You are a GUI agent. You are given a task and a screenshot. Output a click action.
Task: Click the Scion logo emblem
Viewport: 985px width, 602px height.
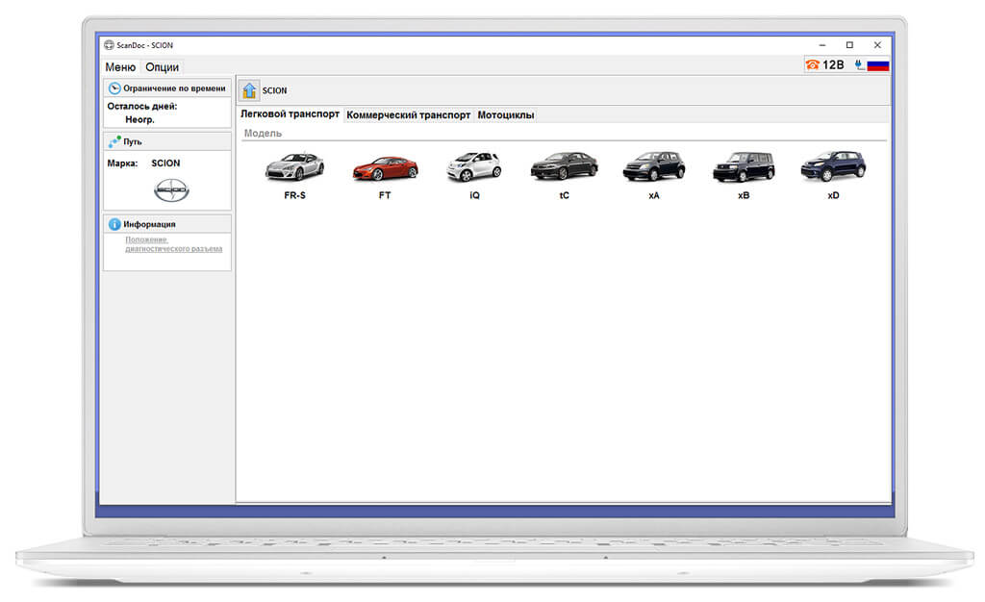pyautogui.click(x=171, y=190)
